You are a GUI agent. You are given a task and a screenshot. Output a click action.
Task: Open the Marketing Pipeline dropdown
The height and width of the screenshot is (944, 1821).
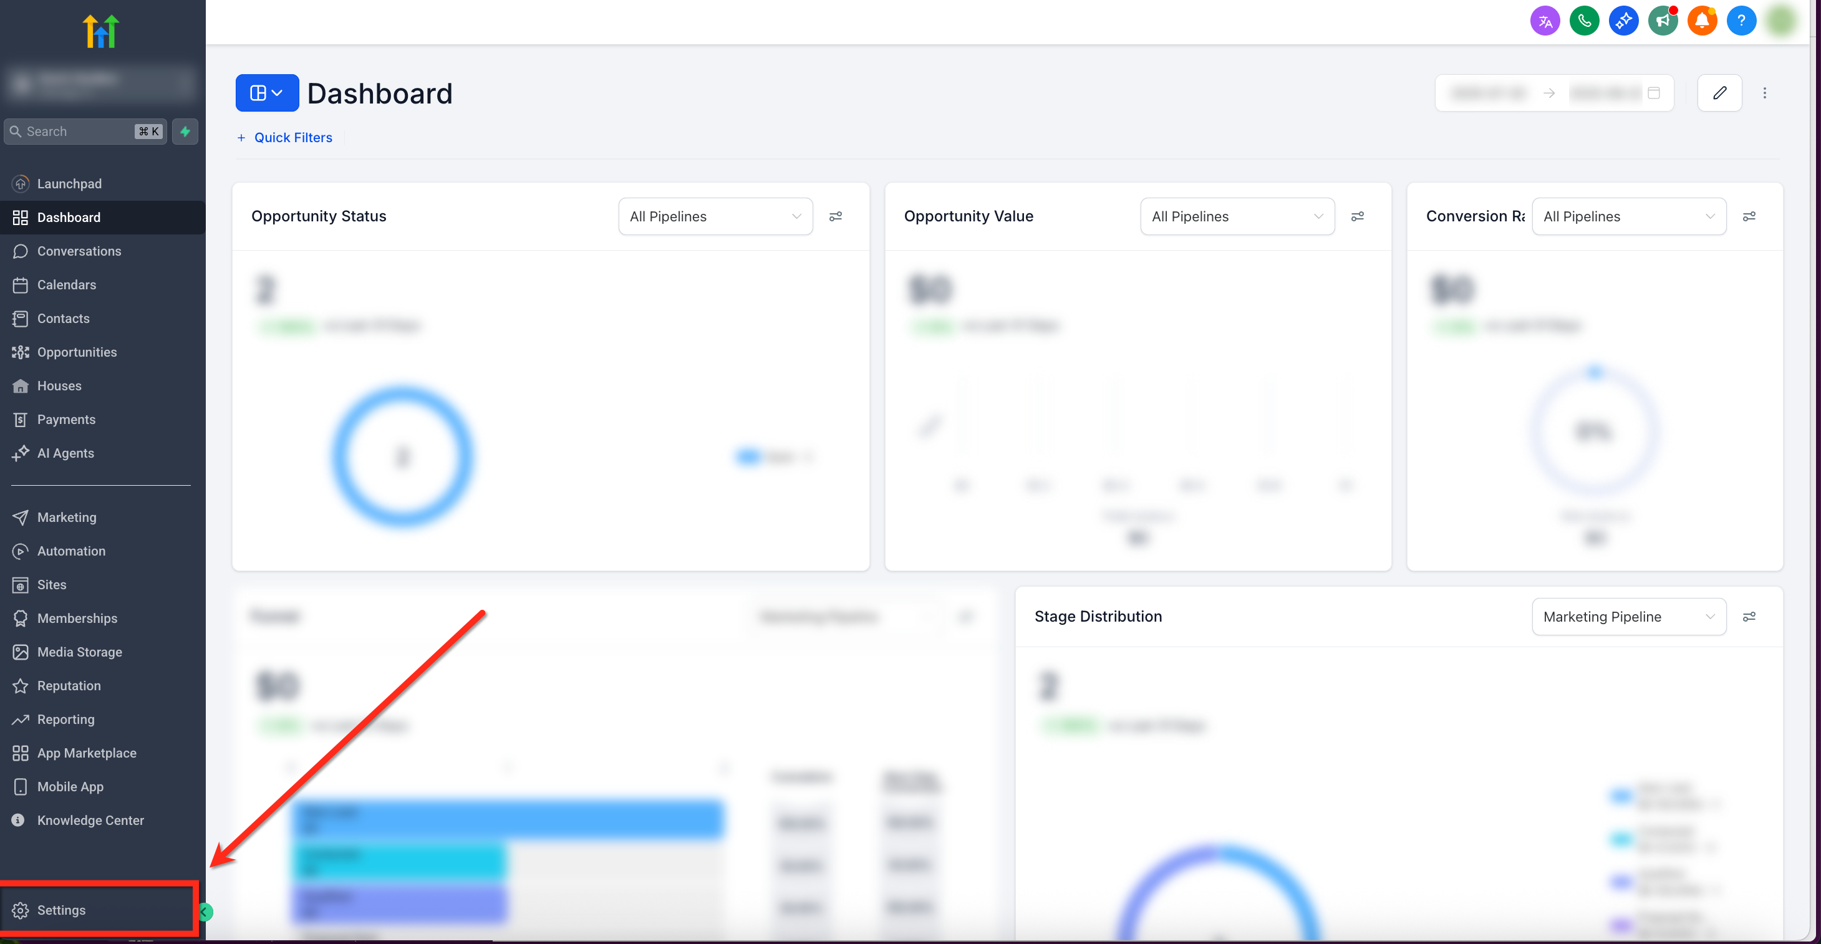click(1629, 617)
